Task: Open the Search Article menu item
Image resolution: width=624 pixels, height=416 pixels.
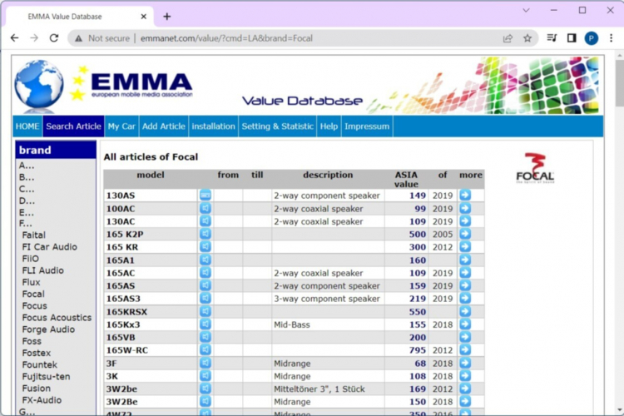Action: pos(73,126)
